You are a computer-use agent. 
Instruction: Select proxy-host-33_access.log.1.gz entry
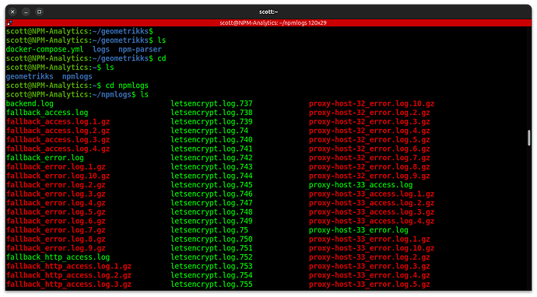click(371, 194)
